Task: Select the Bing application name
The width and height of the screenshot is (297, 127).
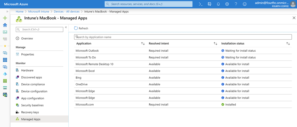Action: (78, 77)
